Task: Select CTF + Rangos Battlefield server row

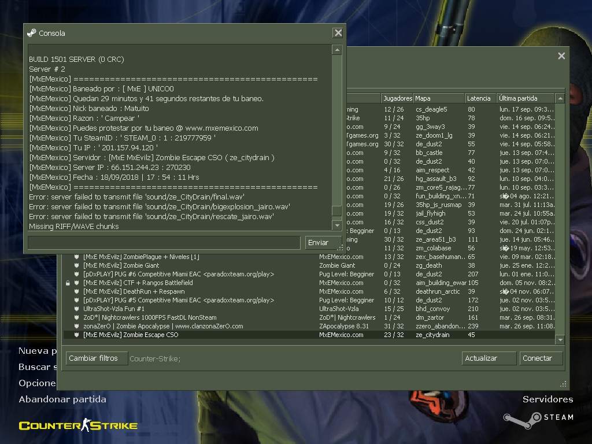Action: tap(309, 283)
